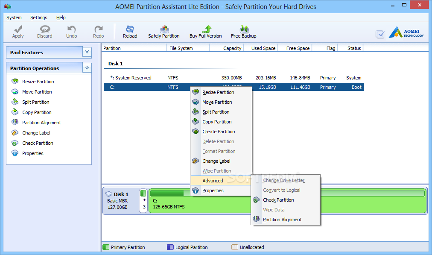This screenshot has width=432, height=255.
Task: Select the small System Reserved block in disk map
Action: pyautogui.click(x=143, y=201)
